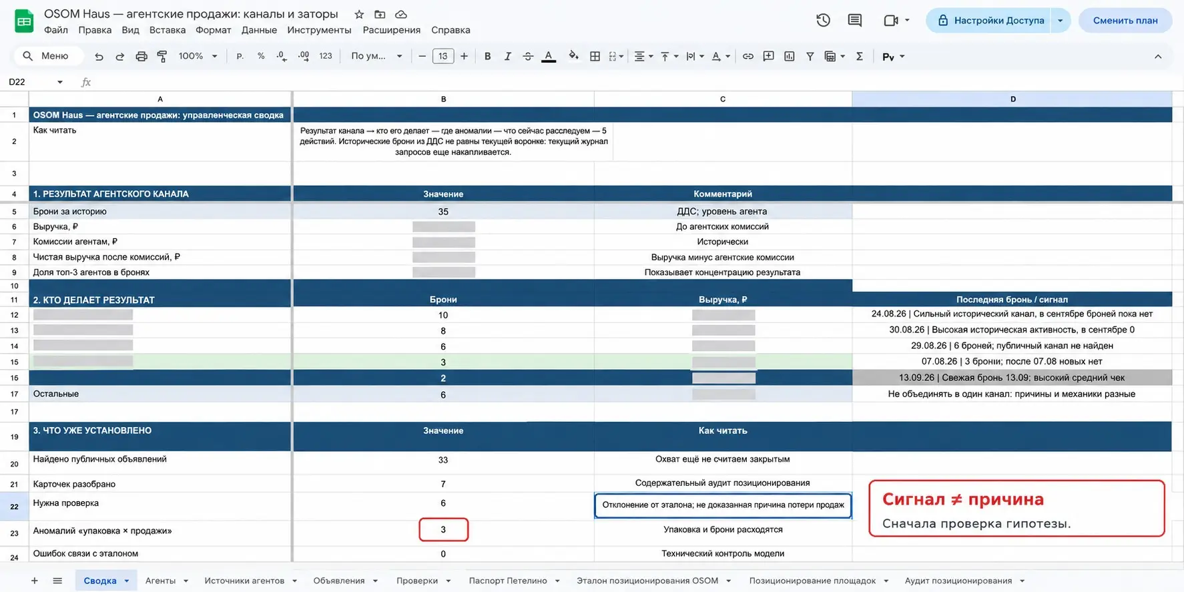The width and height of the screenshot is (1184, 592).
Task: Open the functions sigma menu
Action: 860,57
